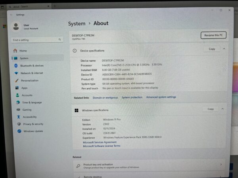Open Product key and activation
Image resolution: width=238 pixels, height=178 pixels.
[149, 166]
